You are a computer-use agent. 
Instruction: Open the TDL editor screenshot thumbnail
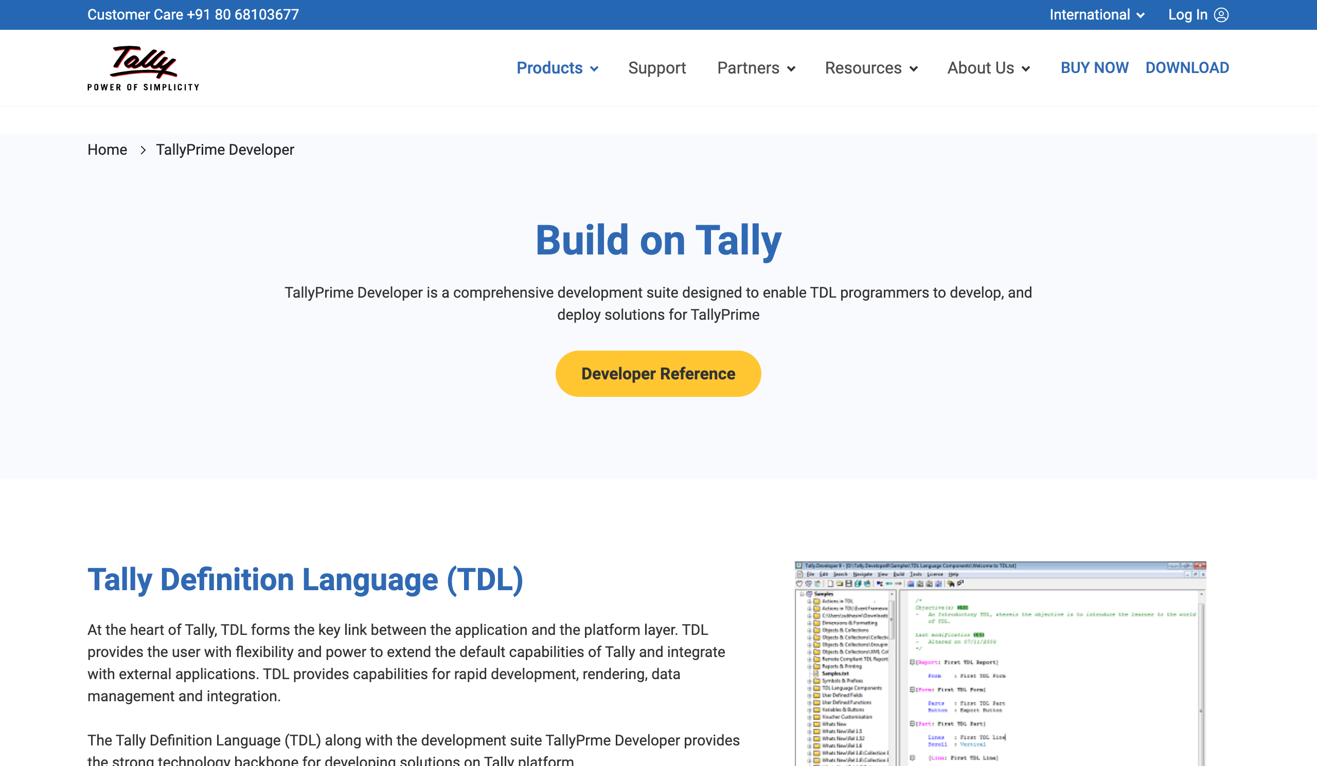tap(1000, 663)
